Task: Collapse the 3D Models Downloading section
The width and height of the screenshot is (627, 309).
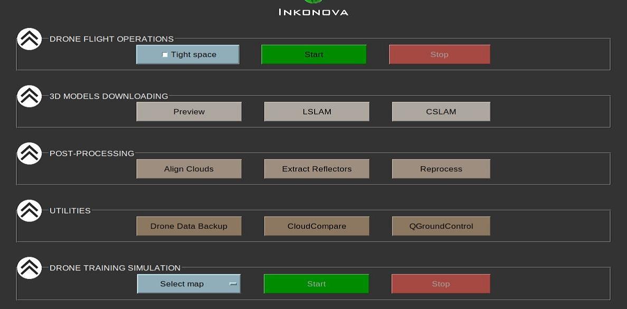Action: click(29, 96)
